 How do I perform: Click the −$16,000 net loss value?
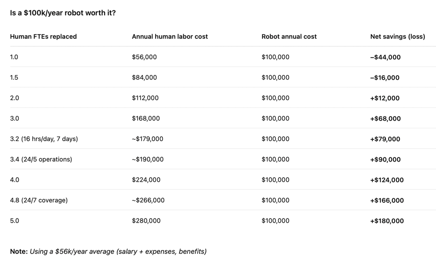point(385,78)
